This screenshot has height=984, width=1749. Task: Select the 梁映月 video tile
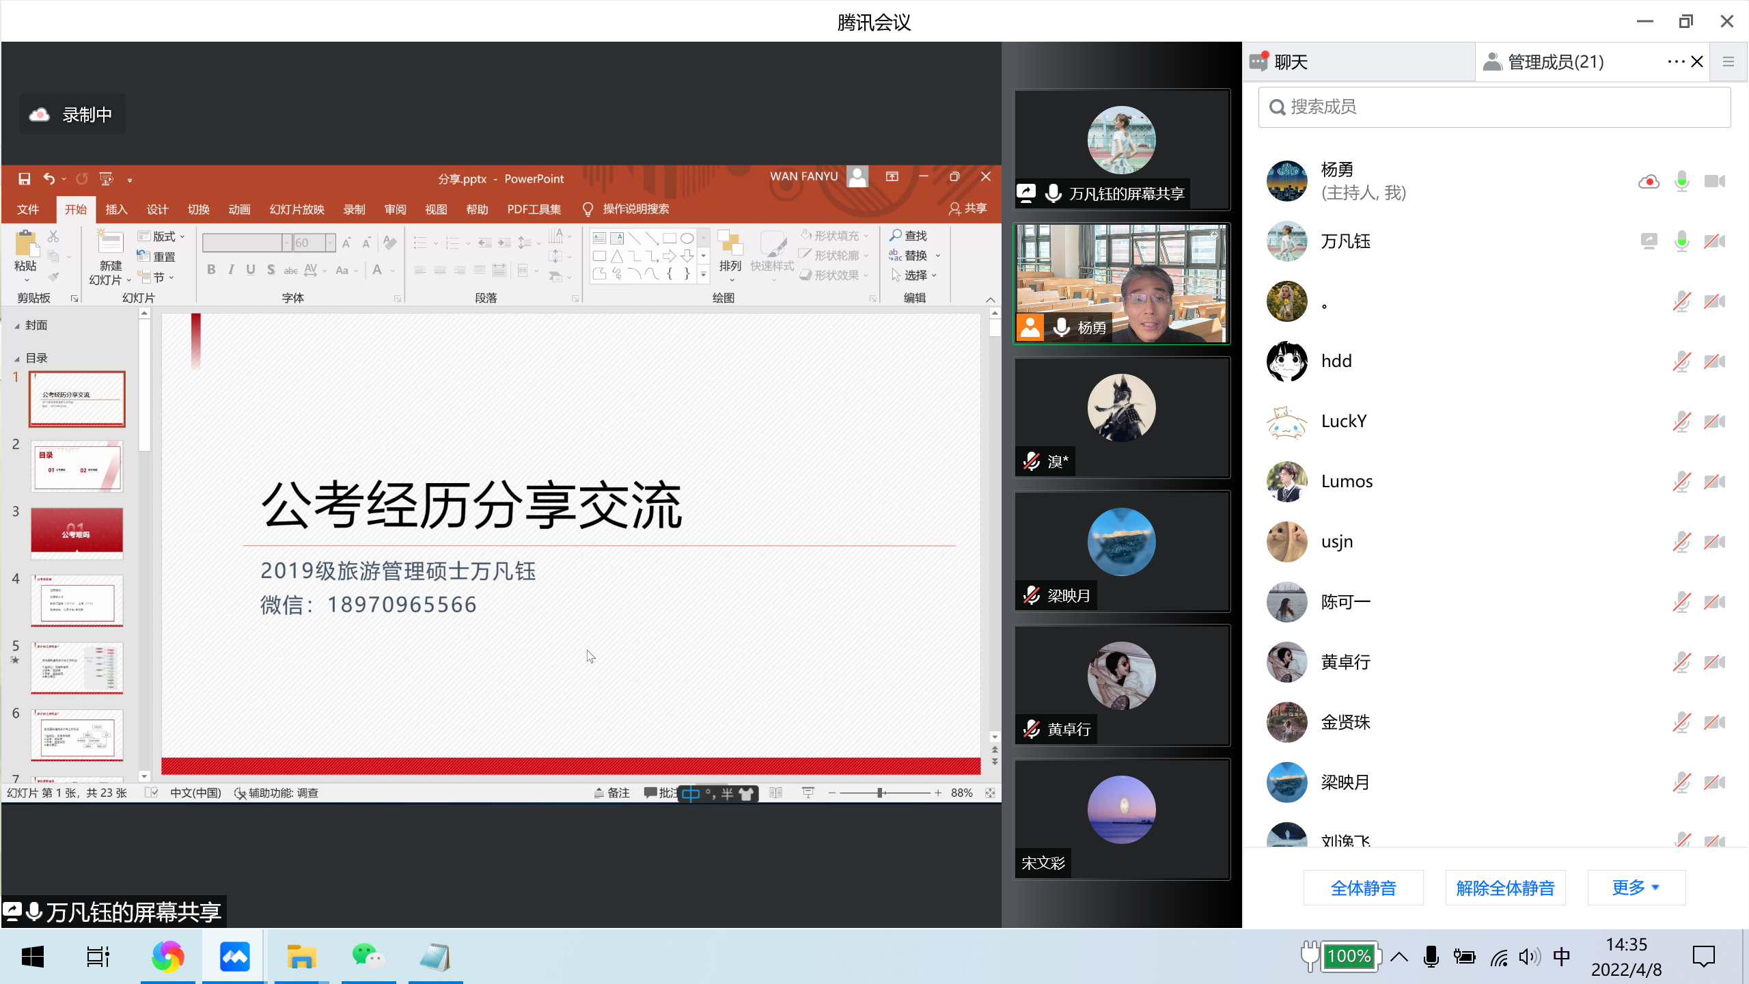[1121, 551]
